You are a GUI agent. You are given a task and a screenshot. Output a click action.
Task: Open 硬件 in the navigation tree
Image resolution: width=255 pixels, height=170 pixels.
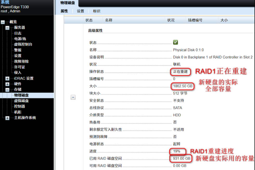tap(18, 84)
